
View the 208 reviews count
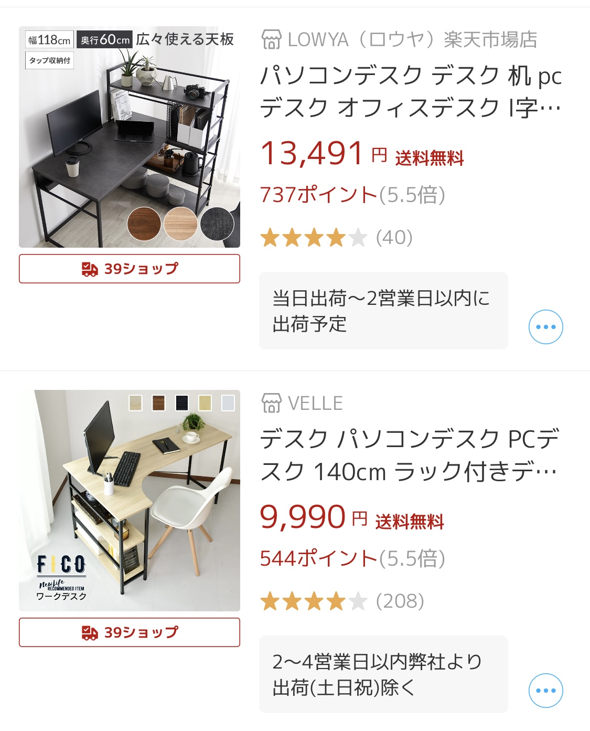(400, 601)
